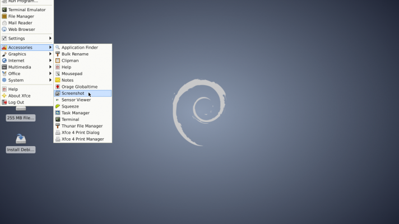This screenshot has height=224, width=399.
Task: Click the Squeeze green icon
Action: click(x=58, y=106)
